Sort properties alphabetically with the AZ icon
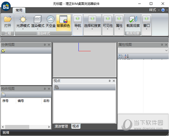 coord(126,56)
